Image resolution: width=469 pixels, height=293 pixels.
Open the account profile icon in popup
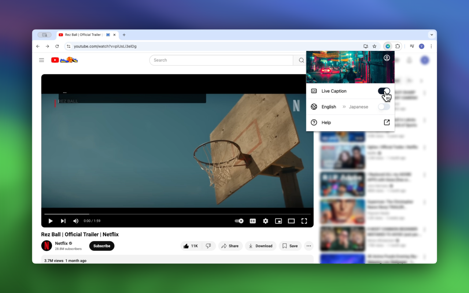point(387,58)
